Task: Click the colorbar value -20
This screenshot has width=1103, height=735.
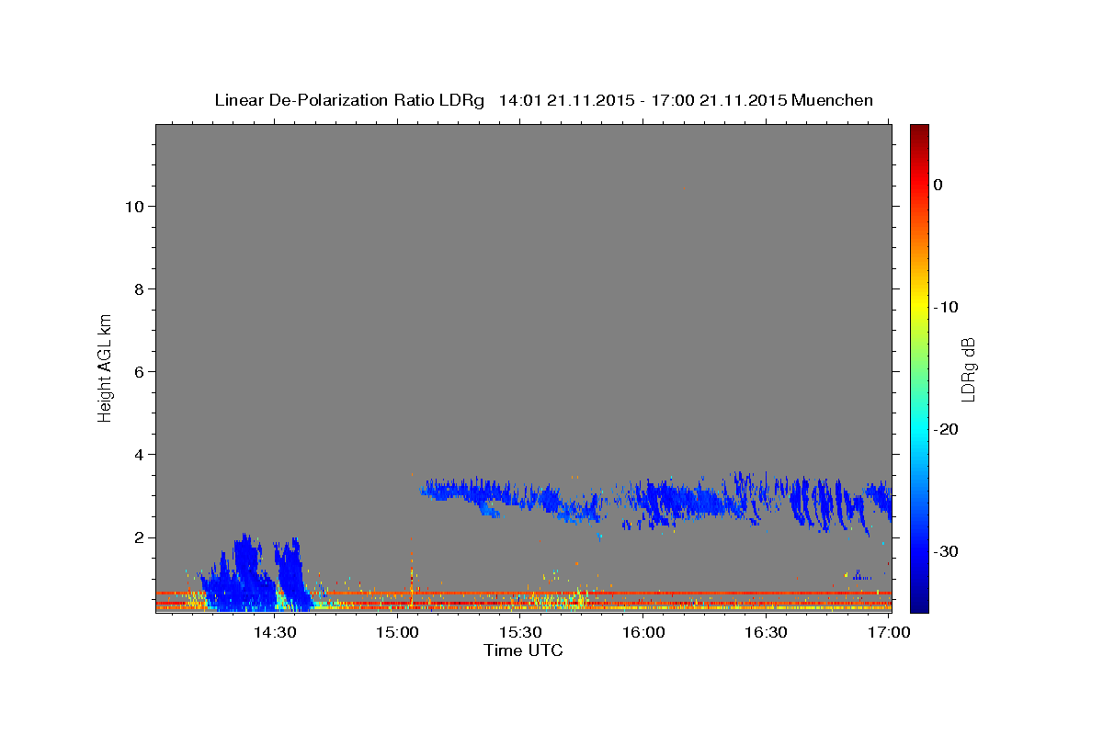Action: point(946,429)
